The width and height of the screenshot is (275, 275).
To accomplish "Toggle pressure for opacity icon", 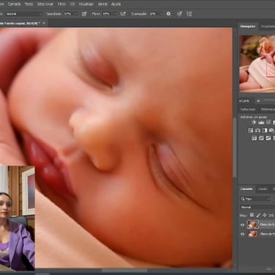I will click(x=84, y=14).
